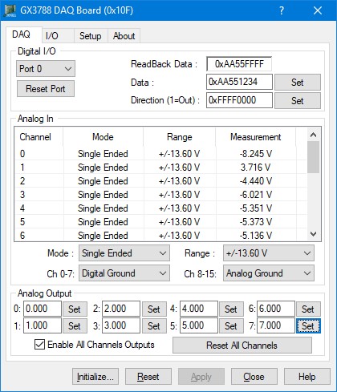Click Set for analog output 2

click(x=154, y=309)
